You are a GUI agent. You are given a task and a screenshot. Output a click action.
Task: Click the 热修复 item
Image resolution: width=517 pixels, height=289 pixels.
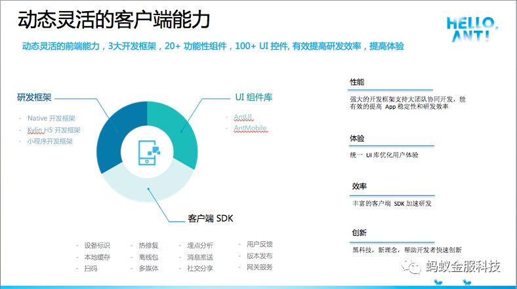(x=149, y=245)
